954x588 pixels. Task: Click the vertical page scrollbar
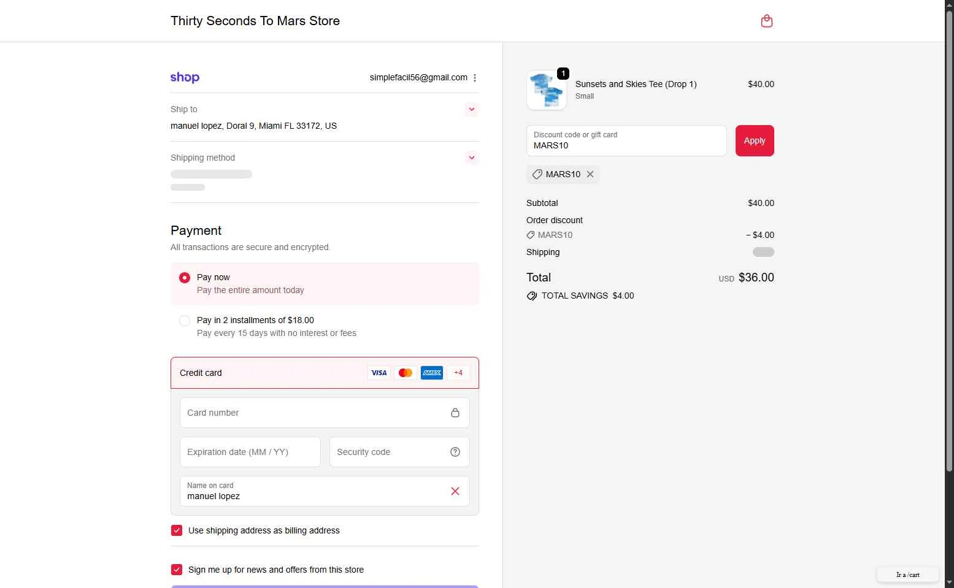[x=949, y=241]
